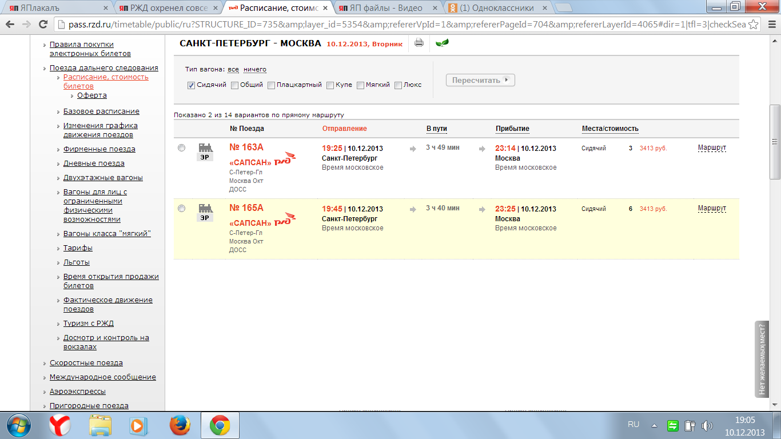Switch to the ЯП файлы - Видео tab
This screenshot has height=439, width=781.
point(385,8)
